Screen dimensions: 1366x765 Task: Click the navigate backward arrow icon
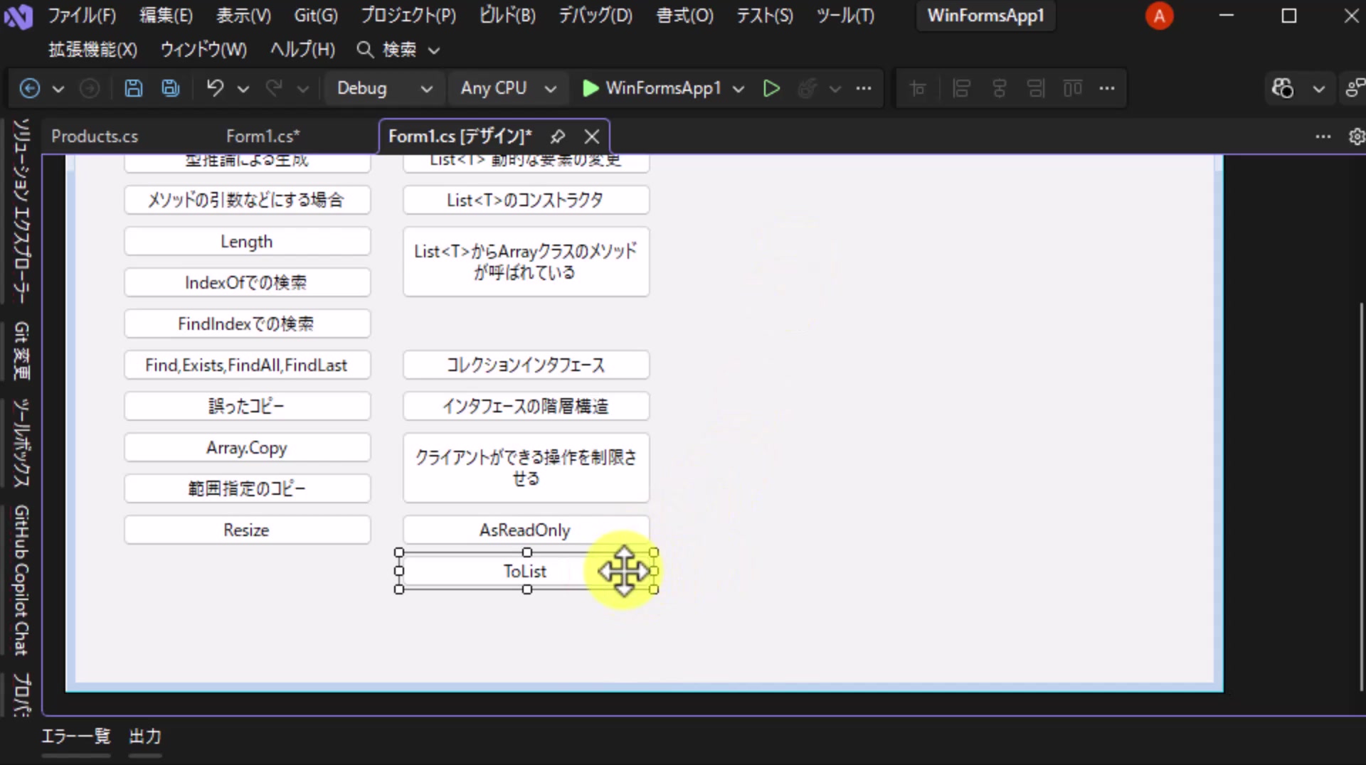click(x=29, y=88)
